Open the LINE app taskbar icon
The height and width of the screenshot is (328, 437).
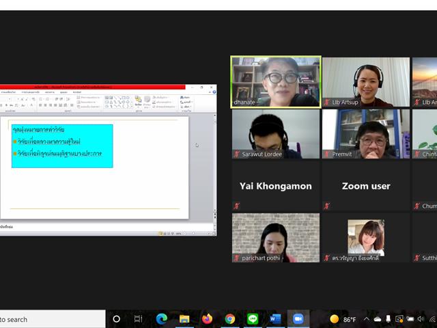coord(253,319)
